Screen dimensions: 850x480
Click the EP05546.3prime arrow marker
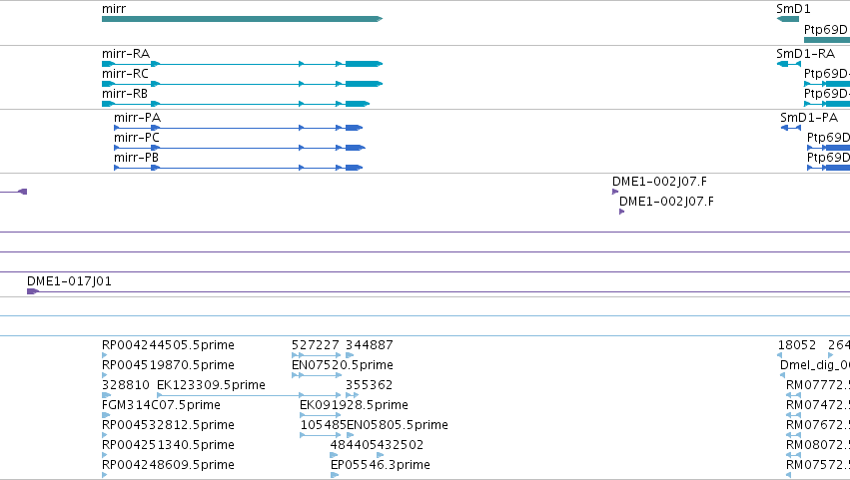point(335,475)
